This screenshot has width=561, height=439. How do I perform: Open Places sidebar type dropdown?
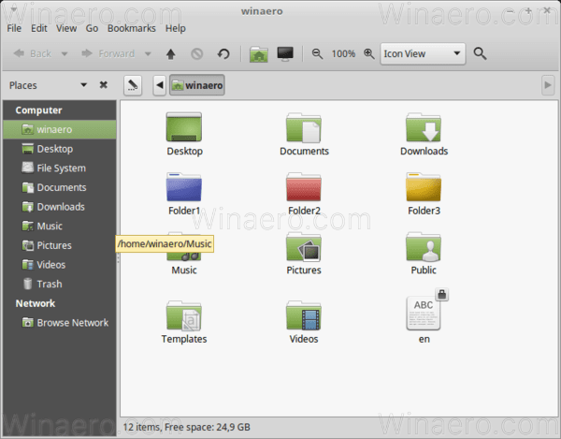84,85
